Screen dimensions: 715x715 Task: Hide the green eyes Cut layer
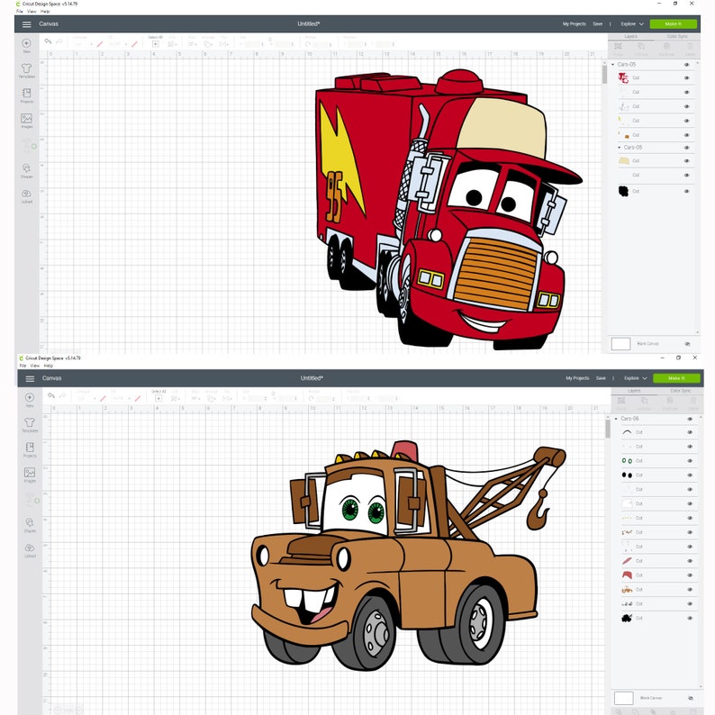(x=690, y=461)
